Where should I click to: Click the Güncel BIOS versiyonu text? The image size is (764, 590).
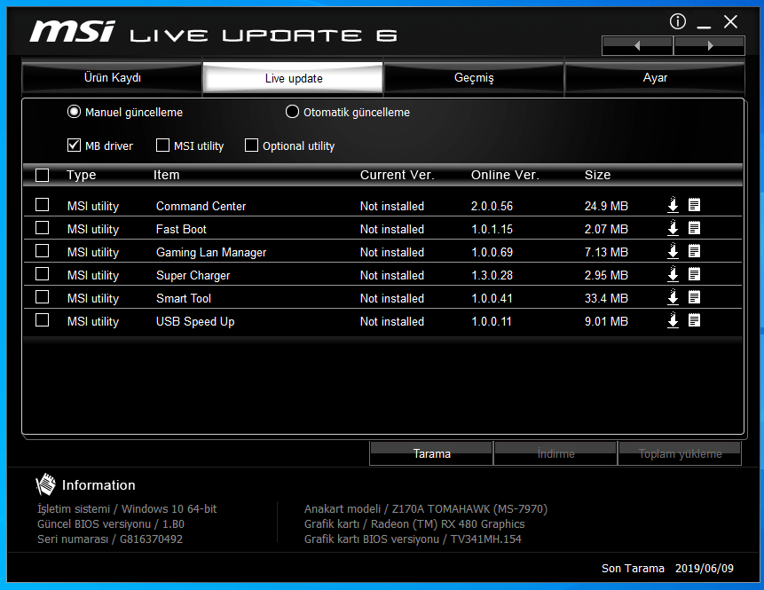click(111, 523)
